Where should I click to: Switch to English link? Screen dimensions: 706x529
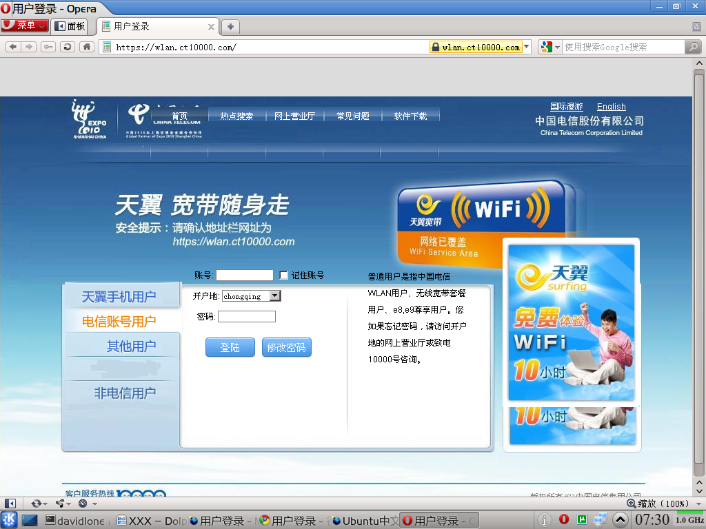pyautogui.click(x=611, y=107)
